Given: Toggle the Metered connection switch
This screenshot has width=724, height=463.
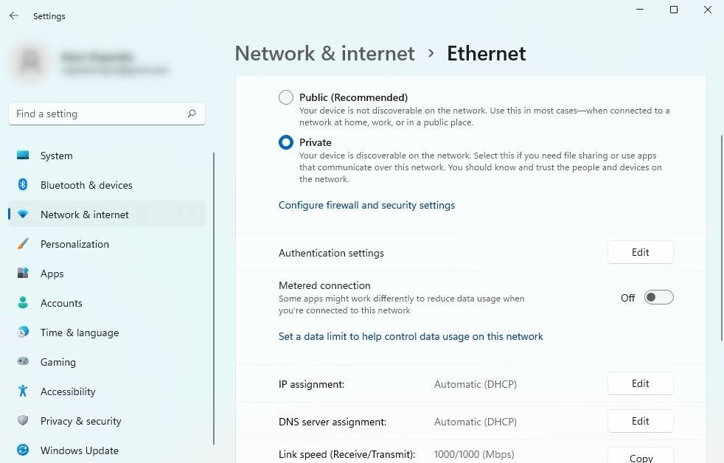Looking at the screenshot, I should [658, 297].
